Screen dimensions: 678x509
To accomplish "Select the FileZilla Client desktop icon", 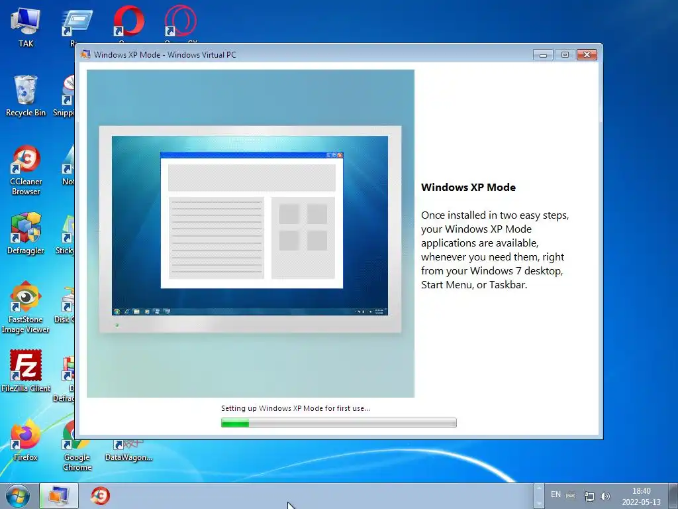I will pyautogui.click(x=26, y=370).
